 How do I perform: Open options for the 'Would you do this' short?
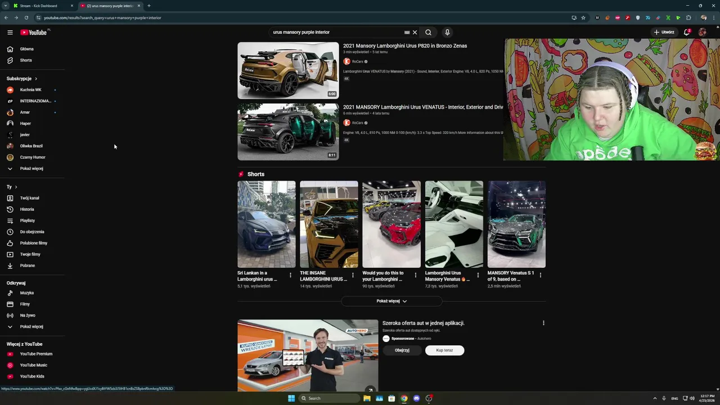point(416,275)
